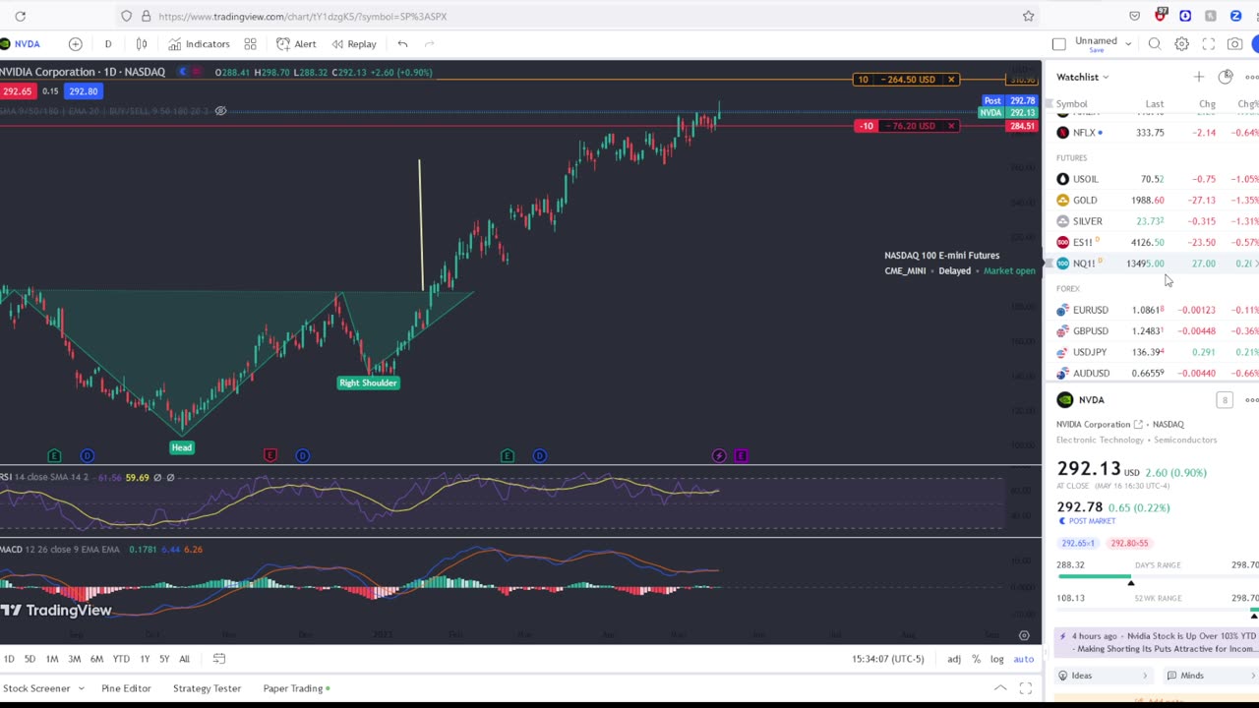1259x708 pixels.
Task: Add a compare symbol with the plus icon
Action: coord(75,44)
